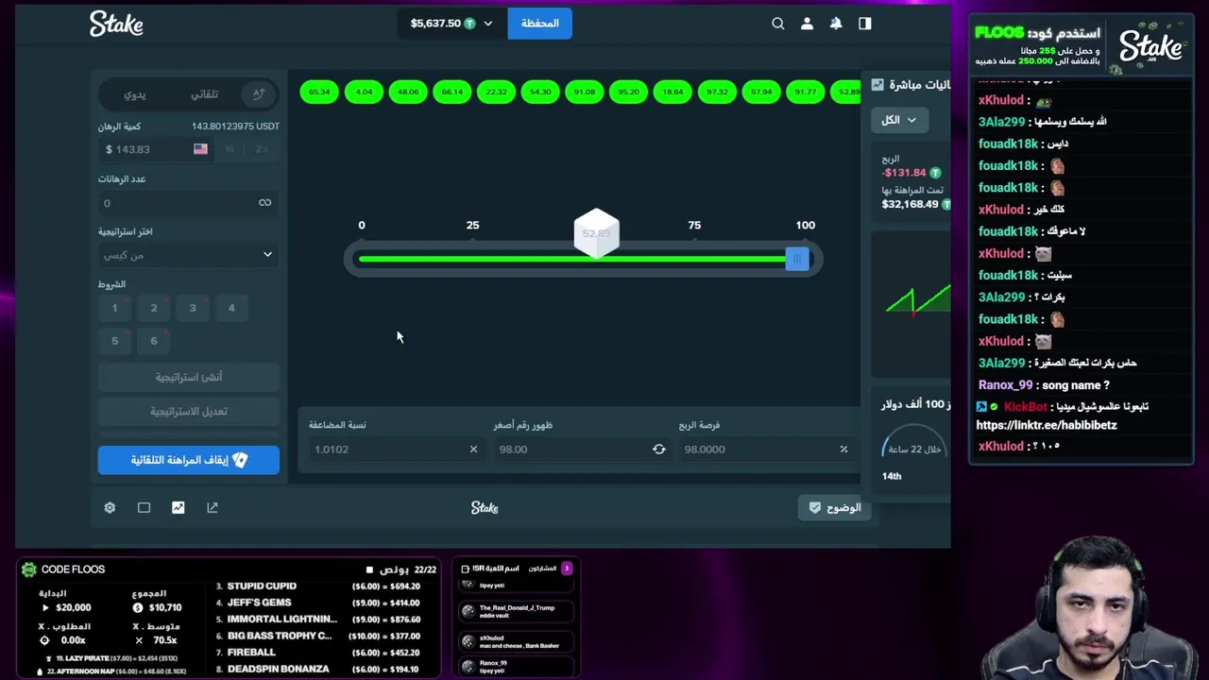Toggle the sidebar panel icon in header
This screenshot has width=1209, height=680.
click(865, 24)
